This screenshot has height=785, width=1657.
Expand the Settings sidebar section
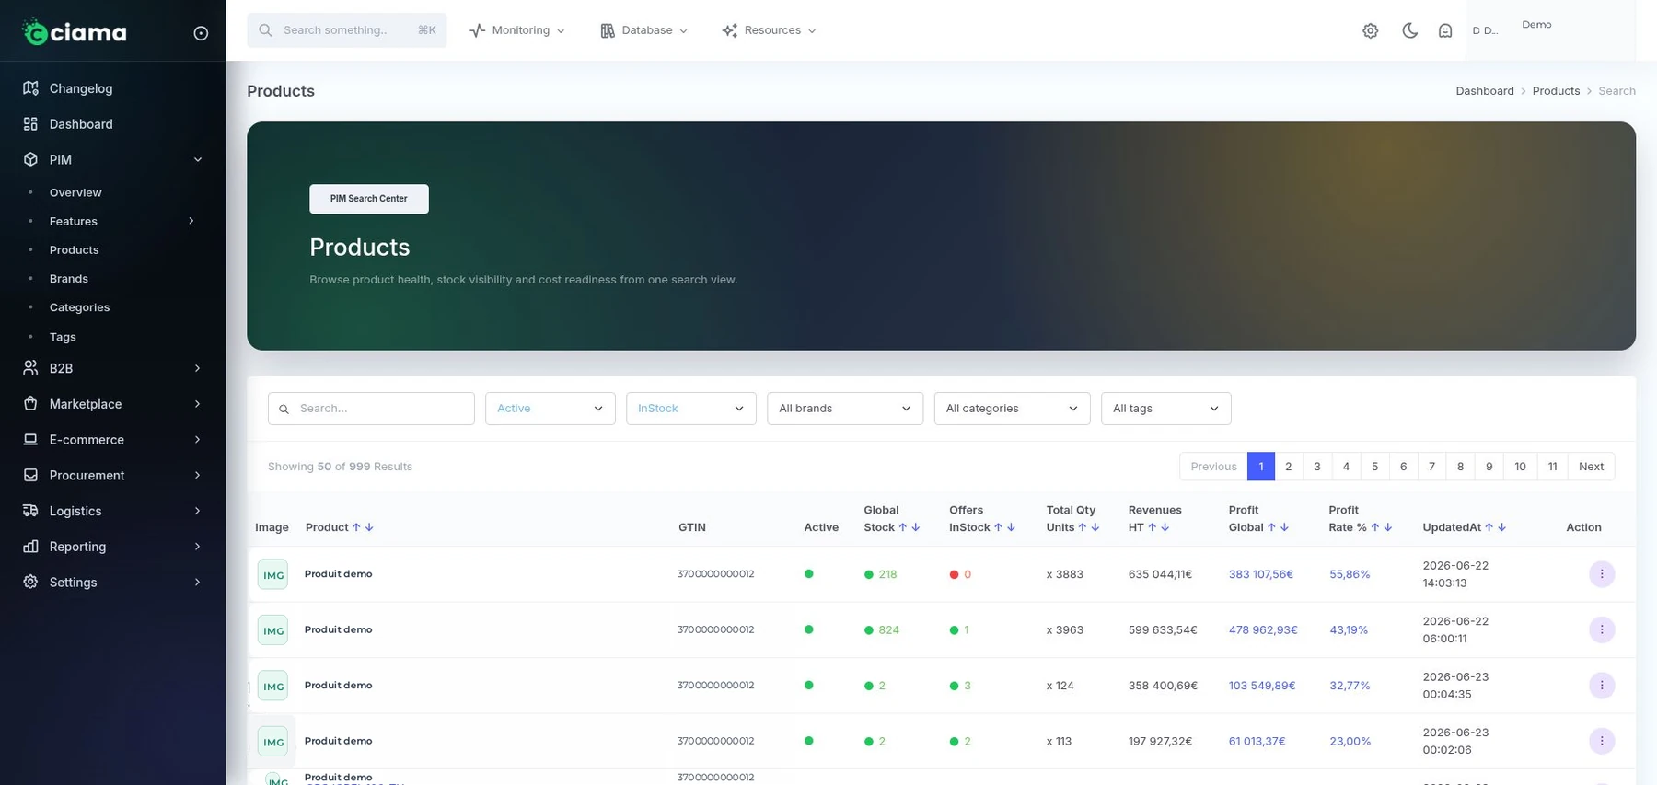pos(112,583)
